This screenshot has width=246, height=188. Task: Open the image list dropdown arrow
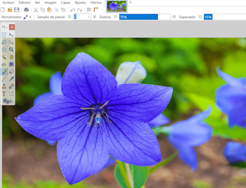click(130, 2)
